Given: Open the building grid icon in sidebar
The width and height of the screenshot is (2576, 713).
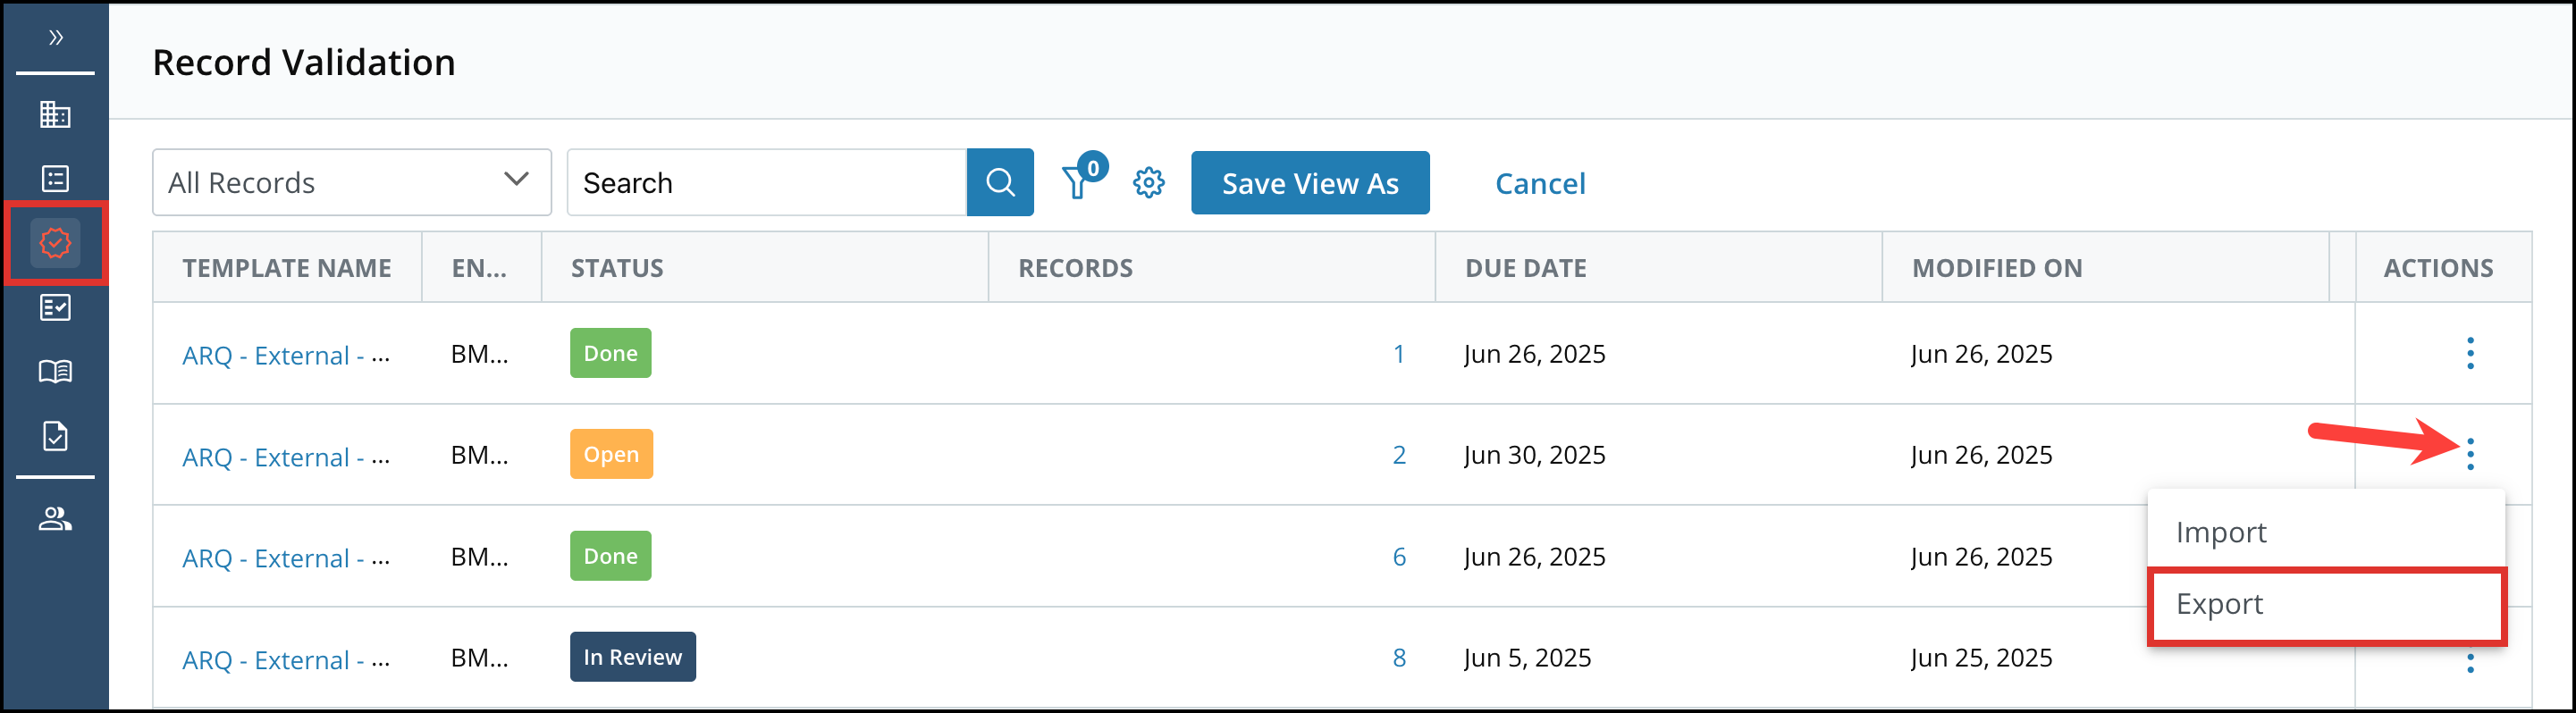Looking at the screenshot, I should point(55,115).
